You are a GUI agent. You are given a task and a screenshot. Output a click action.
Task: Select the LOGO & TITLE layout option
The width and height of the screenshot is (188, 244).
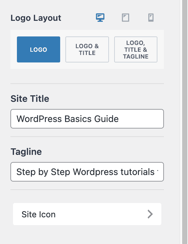87,49
